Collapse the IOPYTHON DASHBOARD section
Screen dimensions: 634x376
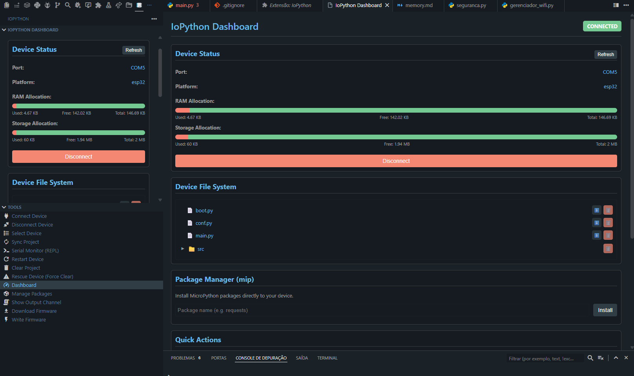pos(4,30)
